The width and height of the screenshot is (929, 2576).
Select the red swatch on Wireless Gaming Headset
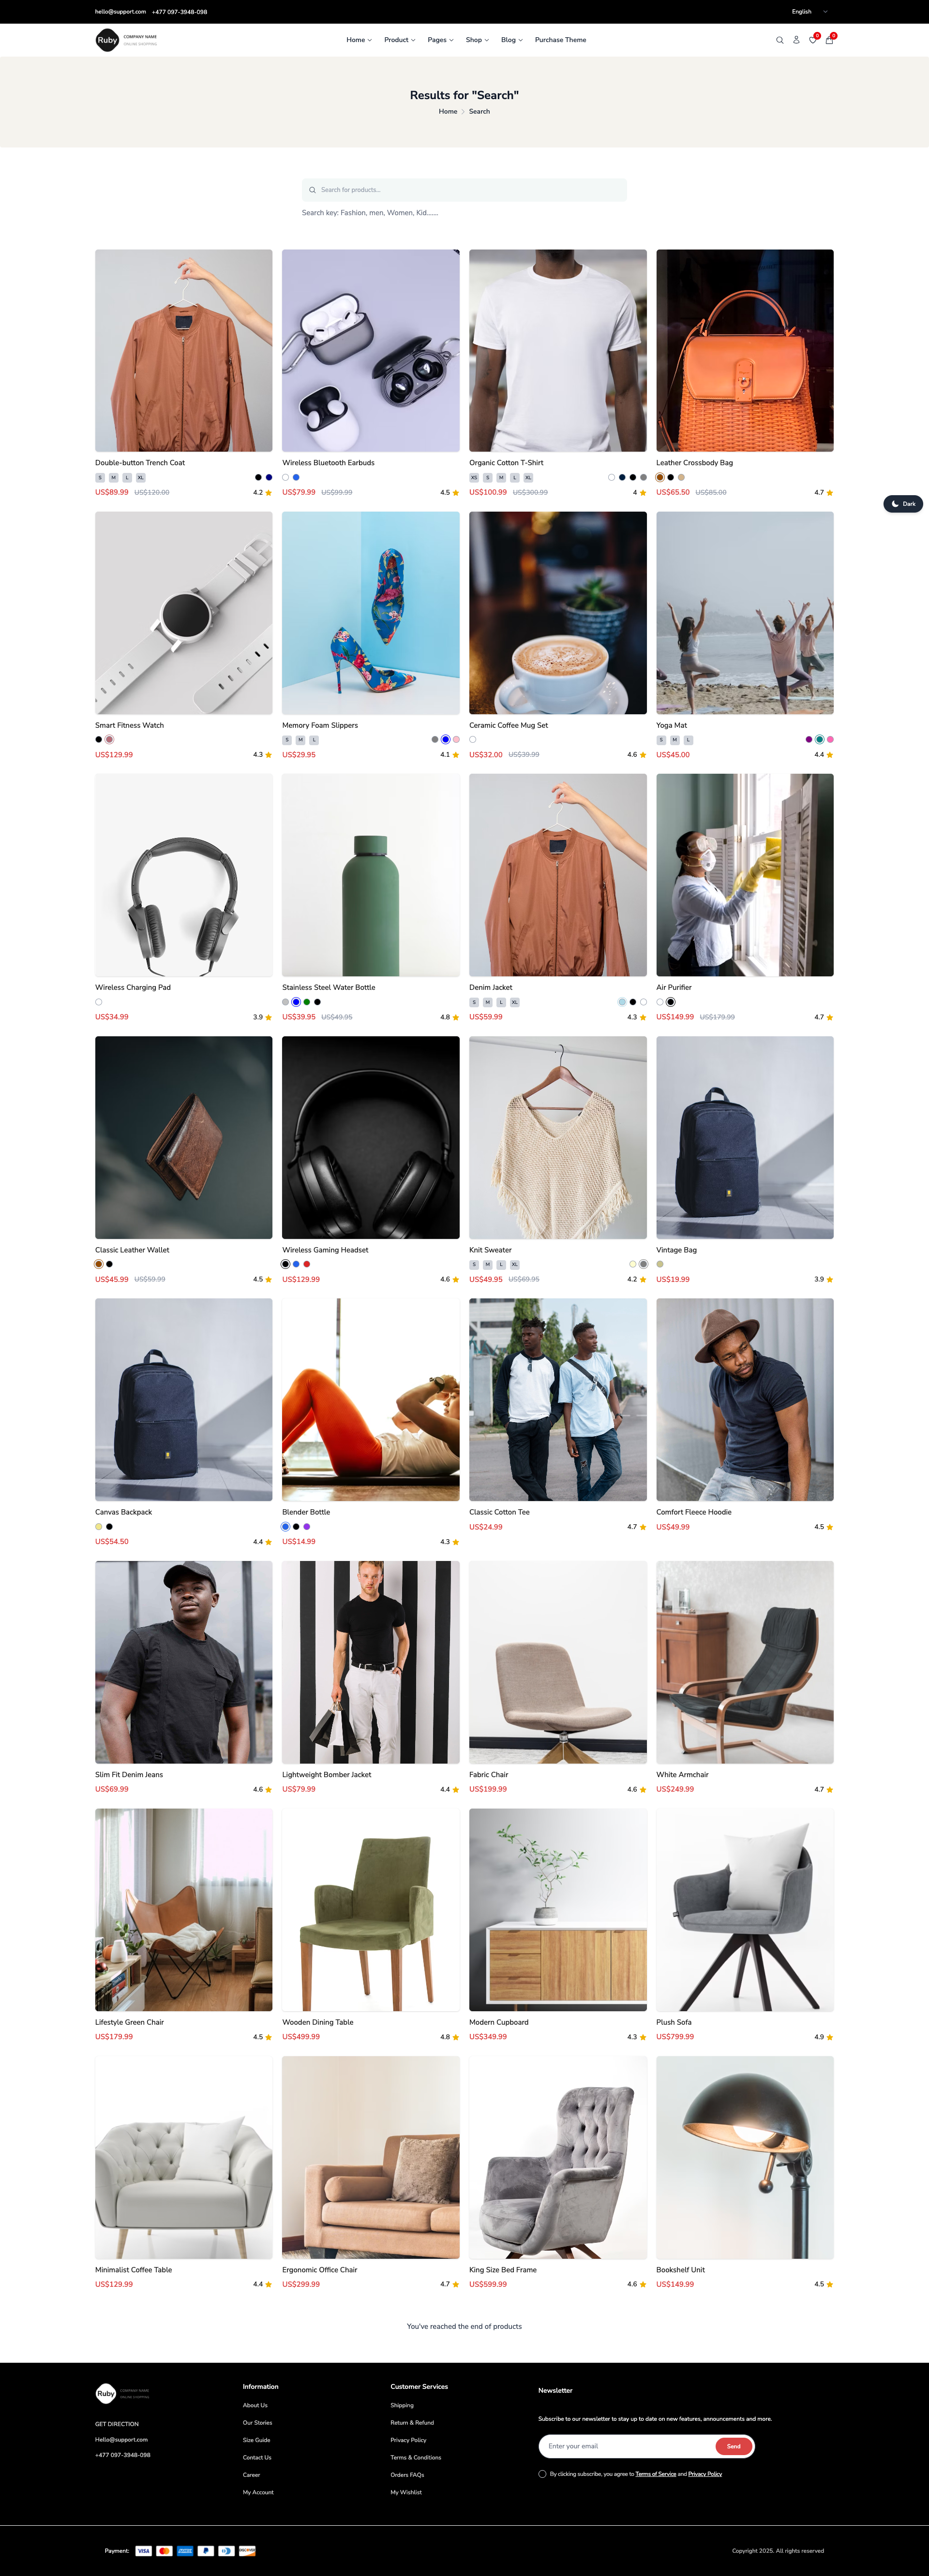(306, 1264)
